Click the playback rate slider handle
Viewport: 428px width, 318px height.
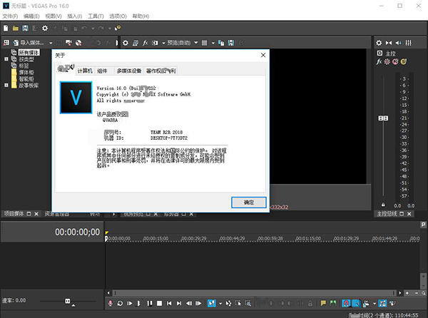68,301
